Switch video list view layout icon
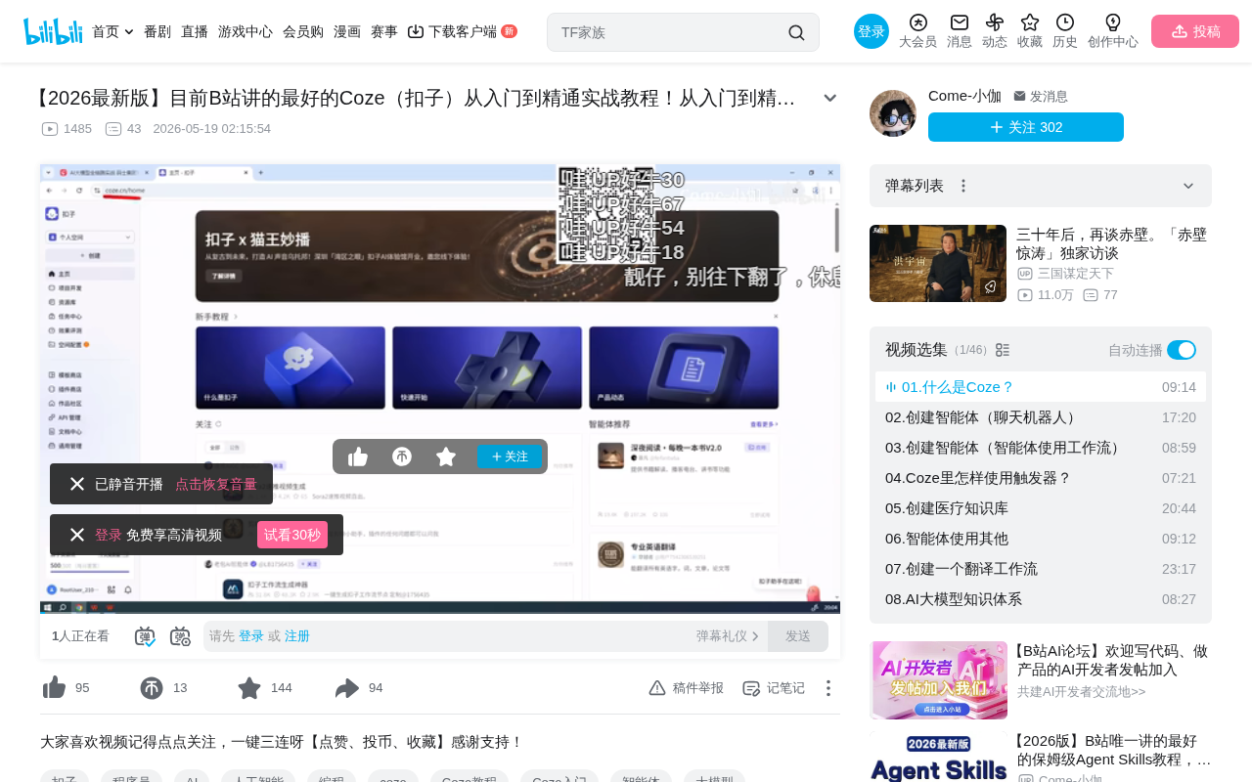This screenshot has height=782, width=1252. pos(1003,350)
